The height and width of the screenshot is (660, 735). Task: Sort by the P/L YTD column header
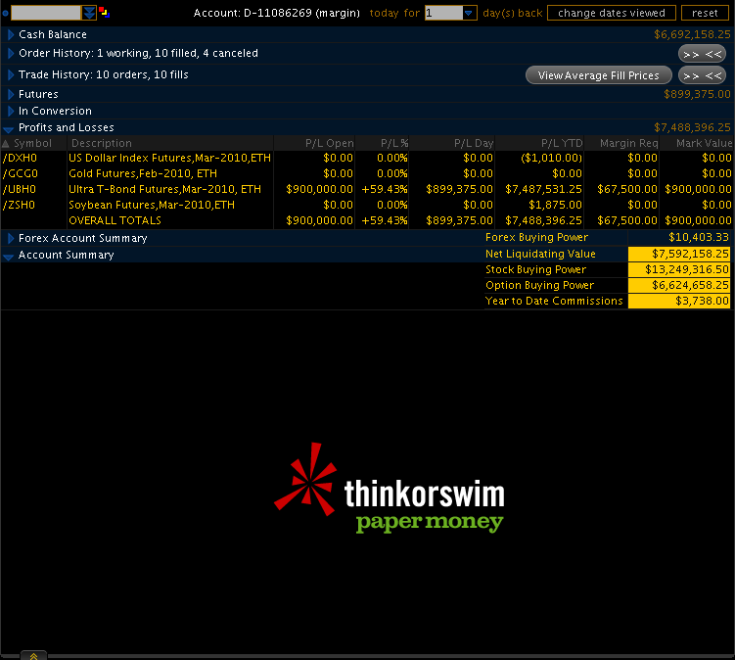pos(539,143)
